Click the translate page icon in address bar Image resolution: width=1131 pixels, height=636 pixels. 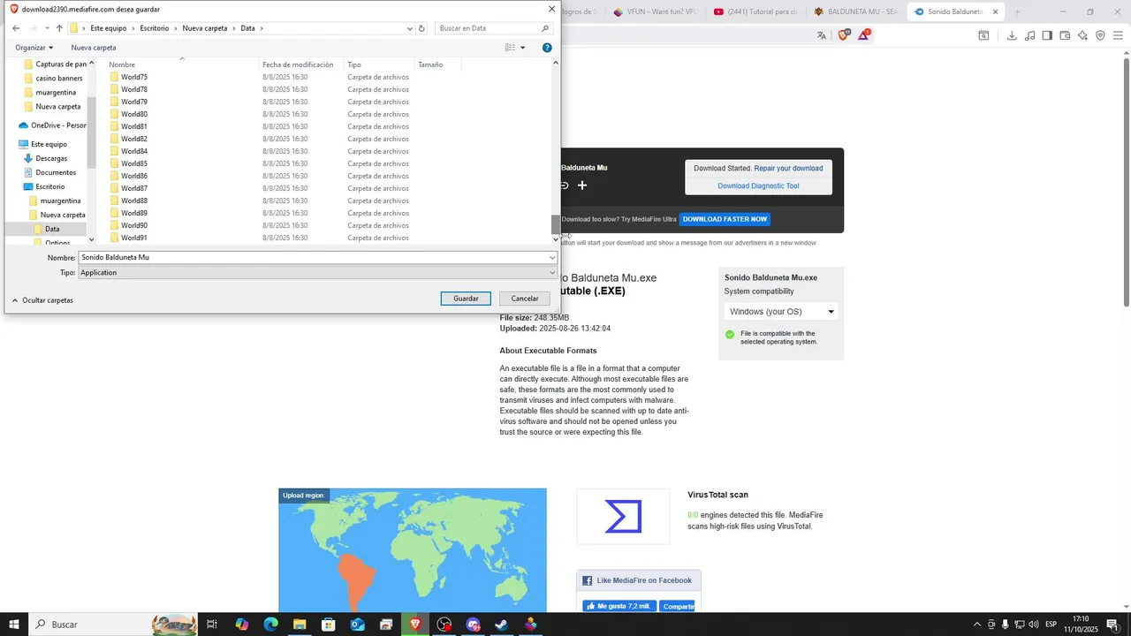[x=822, y=35]
